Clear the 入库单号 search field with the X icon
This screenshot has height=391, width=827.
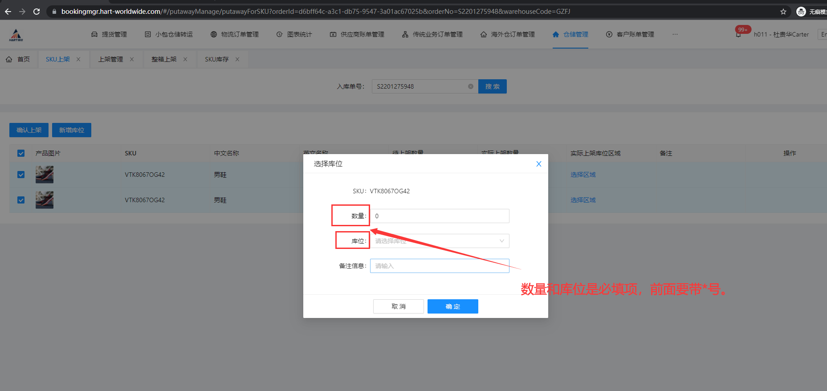tap(471, 86)
